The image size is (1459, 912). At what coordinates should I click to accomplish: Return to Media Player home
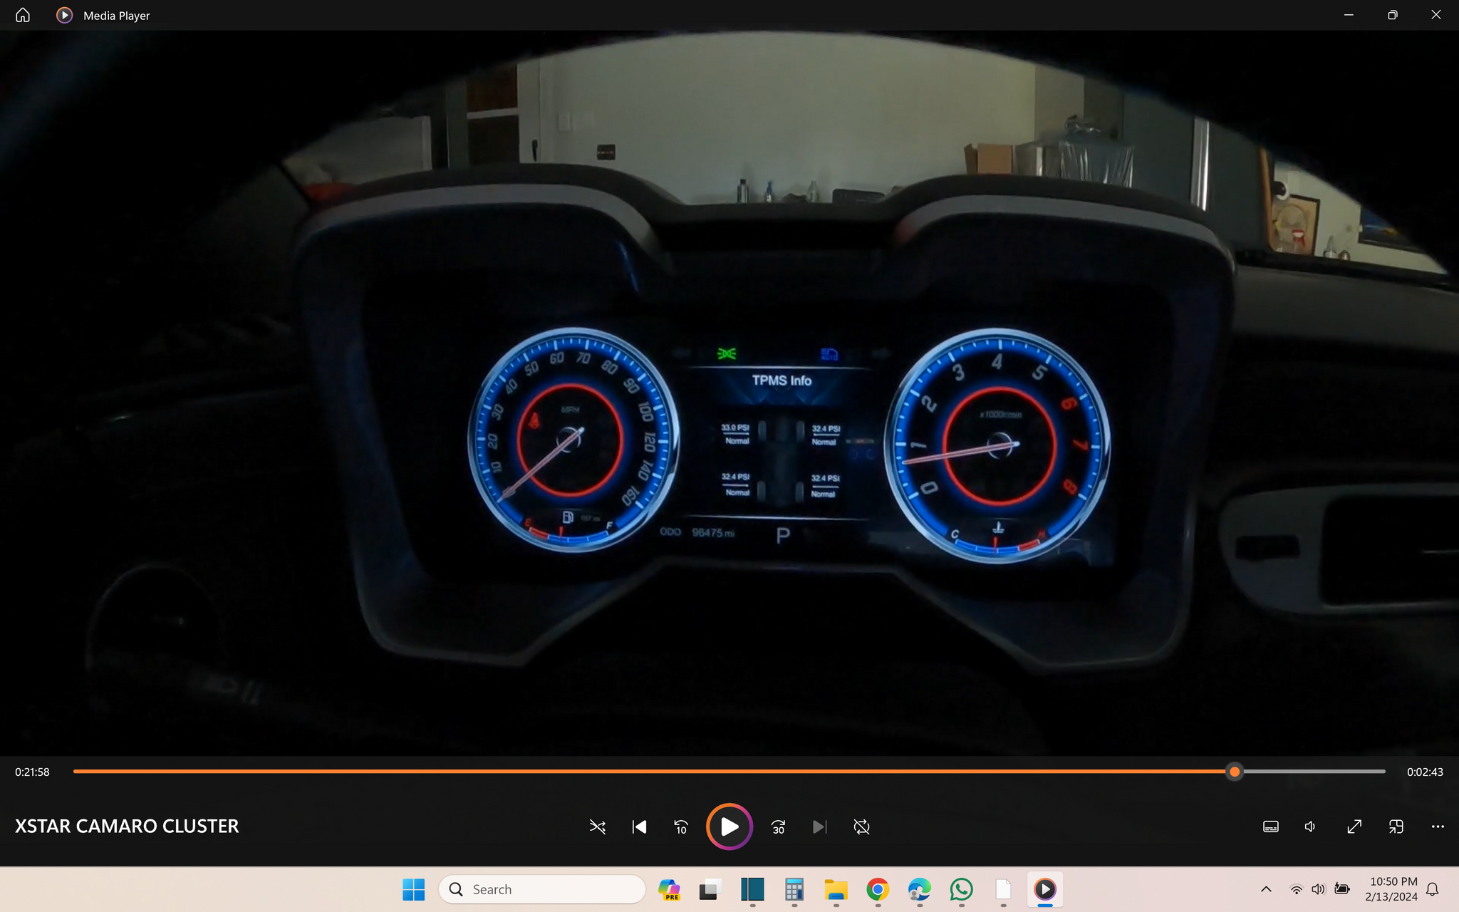point(23,15)
